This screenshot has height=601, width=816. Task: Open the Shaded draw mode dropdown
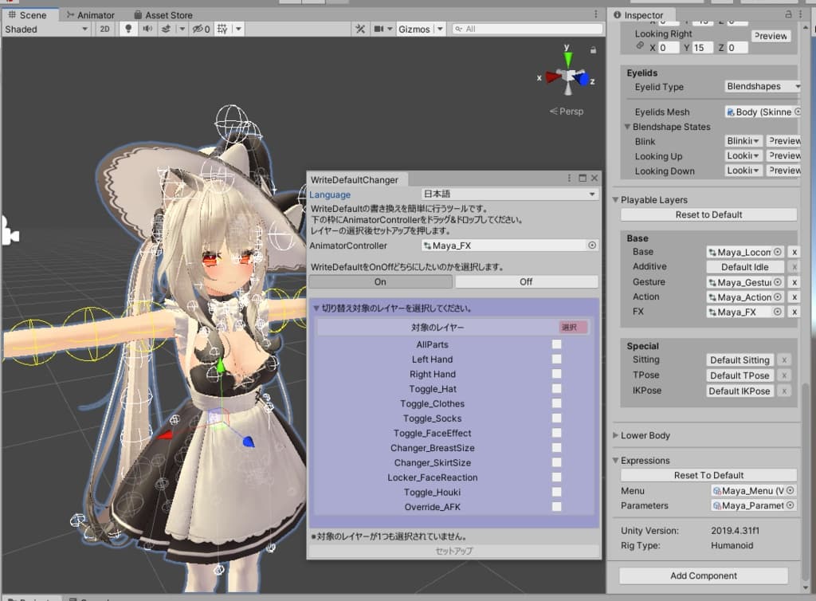tap(46, 29)
